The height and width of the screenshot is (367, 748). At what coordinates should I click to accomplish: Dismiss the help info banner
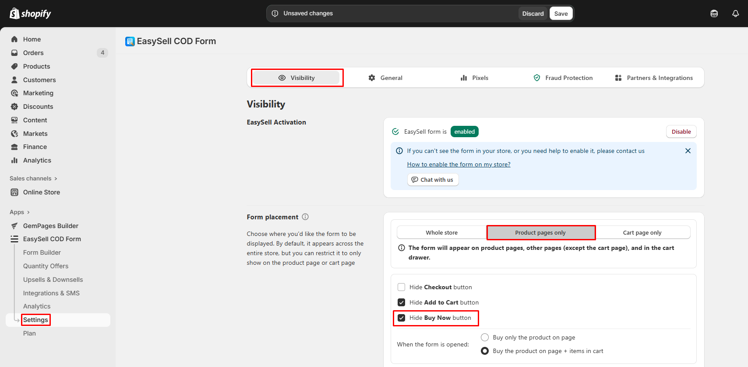(x=688, y=151)
